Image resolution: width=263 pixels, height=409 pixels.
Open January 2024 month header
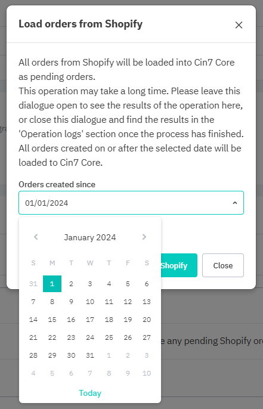[90, 237]
